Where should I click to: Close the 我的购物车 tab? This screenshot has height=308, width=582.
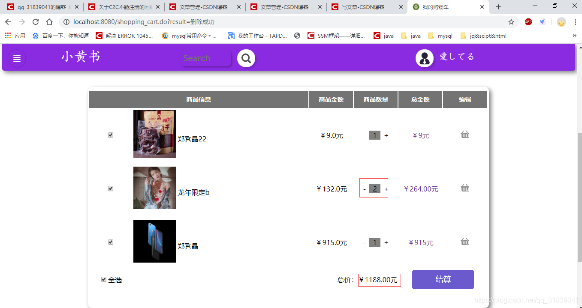pos(482,7)
